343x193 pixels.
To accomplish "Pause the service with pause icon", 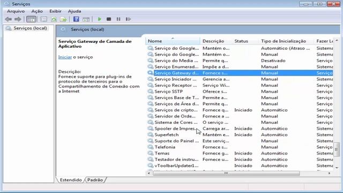I will pyautogui.click(x=118, y=19).
